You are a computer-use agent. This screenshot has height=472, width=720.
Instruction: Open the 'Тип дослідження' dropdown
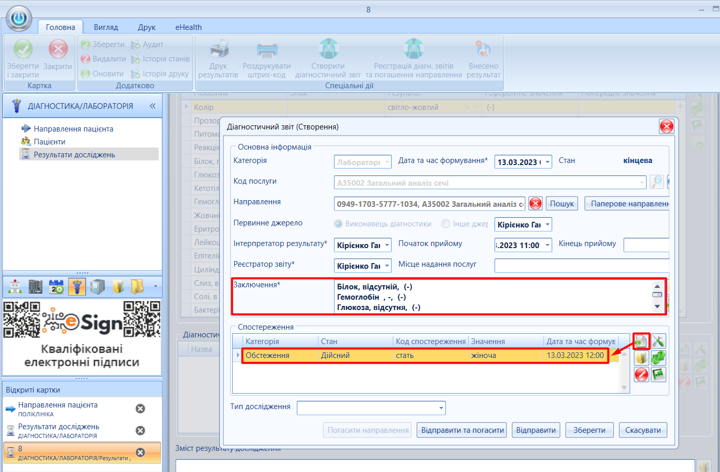(441, 408)
